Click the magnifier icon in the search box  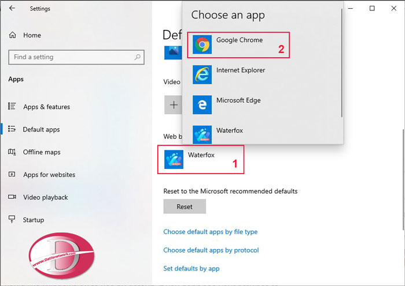(138, 57)
